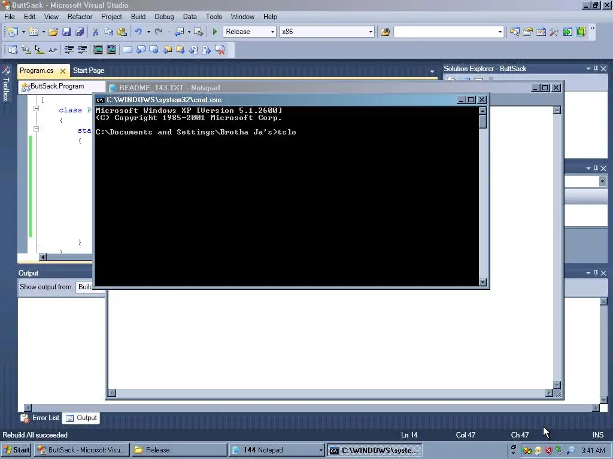Click the New Project toolbar icon
Screen dimensions: 613x459
pos(13,32)
